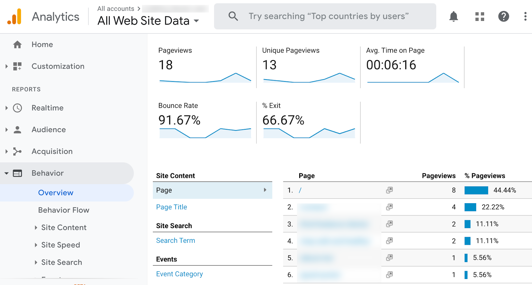Click the Search Term link
The height and width of the screenshot is (285, 532).
[176, 240]
